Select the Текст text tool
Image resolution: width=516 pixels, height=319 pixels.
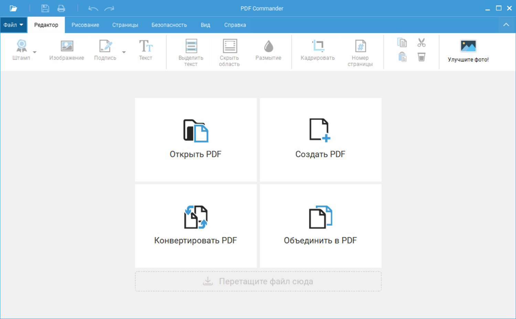(146, 50)
